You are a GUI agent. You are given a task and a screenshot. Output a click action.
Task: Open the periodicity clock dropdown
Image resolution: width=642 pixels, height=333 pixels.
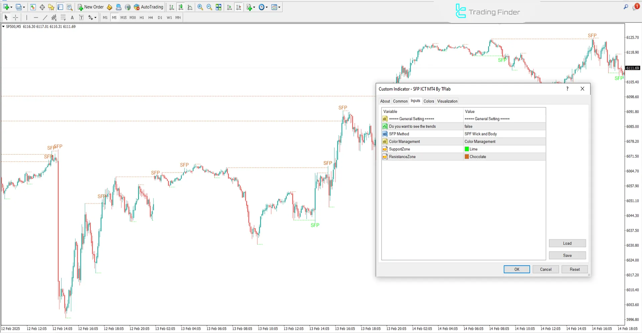click(x=263, y=7)
